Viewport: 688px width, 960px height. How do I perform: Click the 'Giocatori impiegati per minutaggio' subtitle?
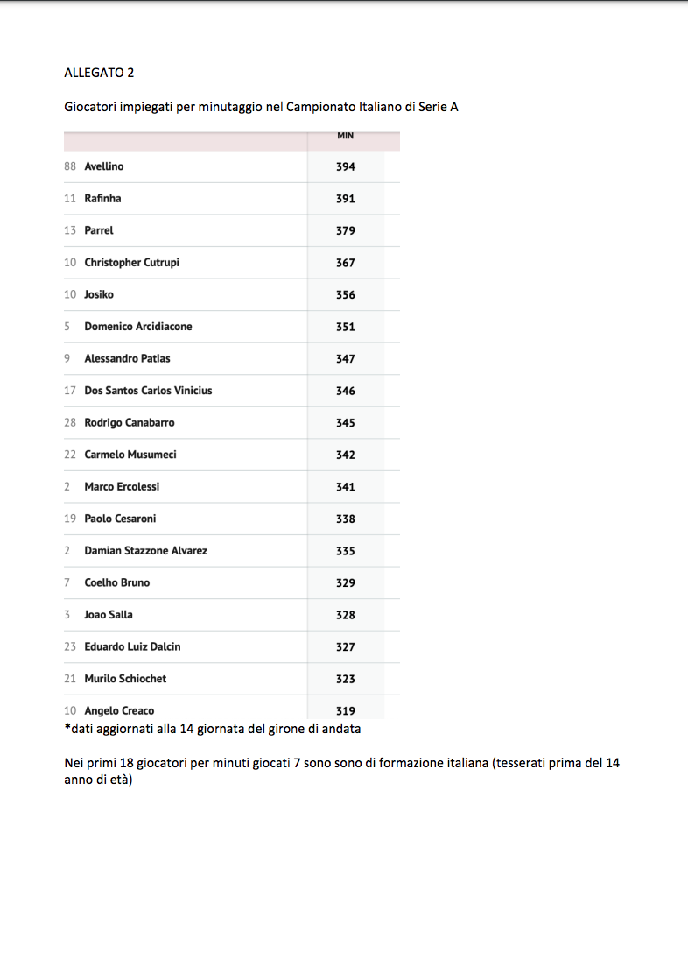point(261,108)
